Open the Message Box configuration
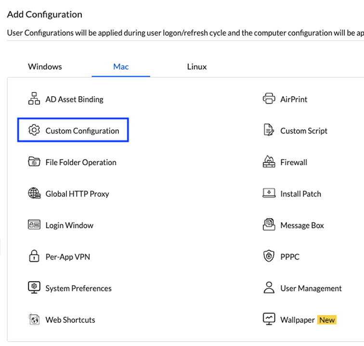 point(302,225)
